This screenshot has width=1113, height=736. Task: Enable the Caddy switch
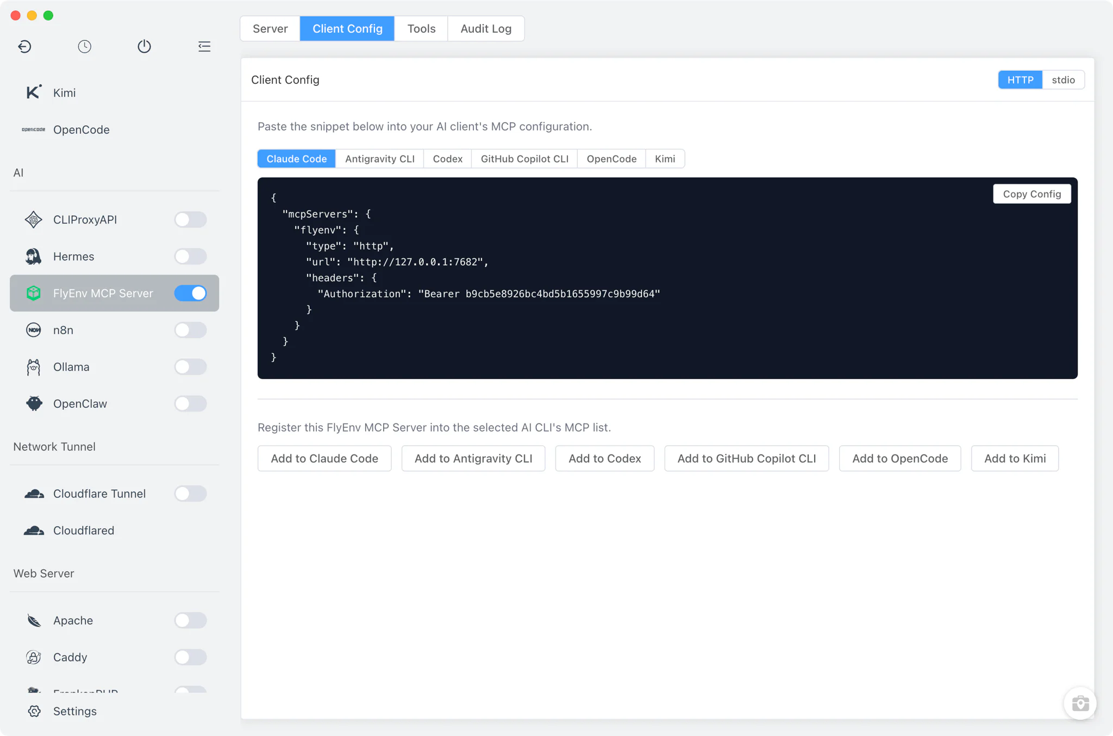[190, 657]
